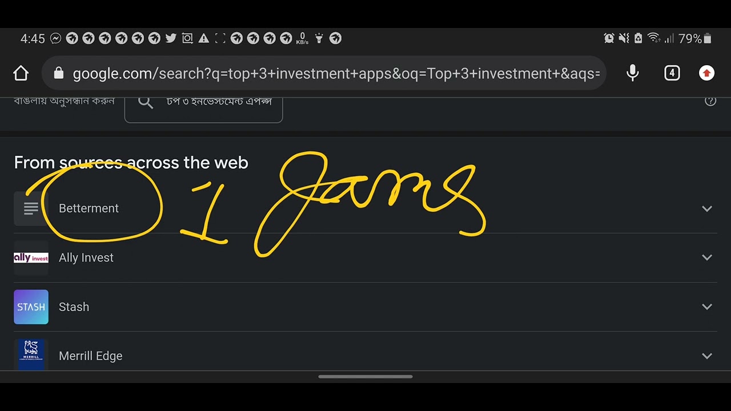Screen dimensions: 731x411
Task: Select the Betterment result text
Action: pos(89,208)
